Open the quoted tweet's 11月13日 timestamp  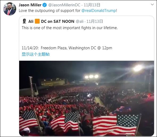[95, 21]
